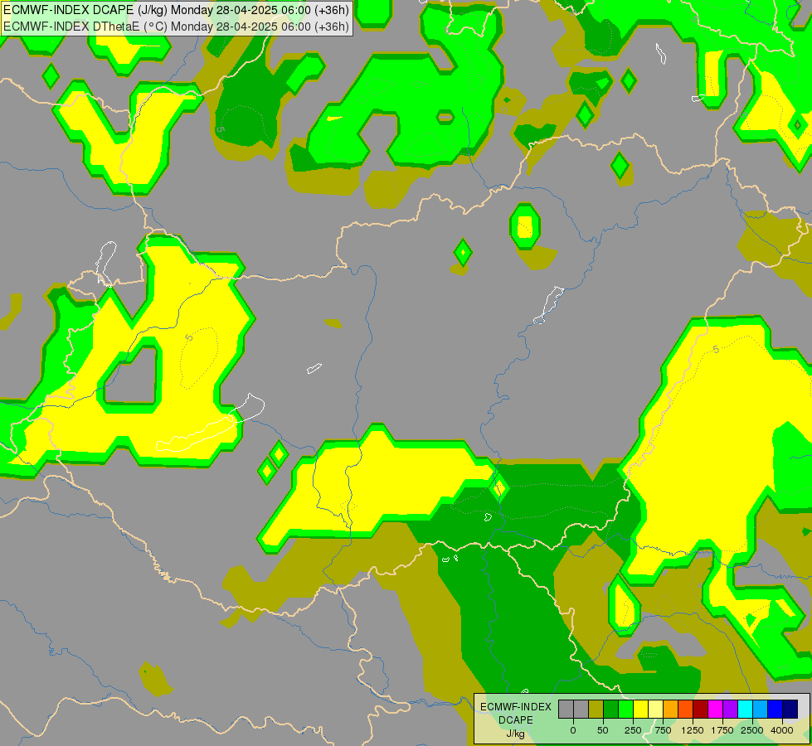Select the saturated yellow legend swatch

tap(640, 709)
